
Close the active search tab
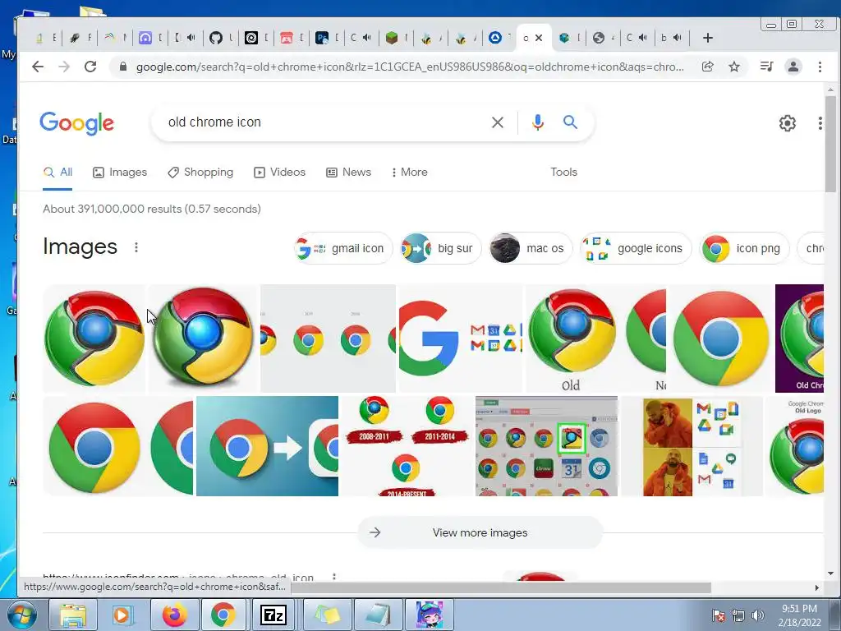click(x=539, y=38)
